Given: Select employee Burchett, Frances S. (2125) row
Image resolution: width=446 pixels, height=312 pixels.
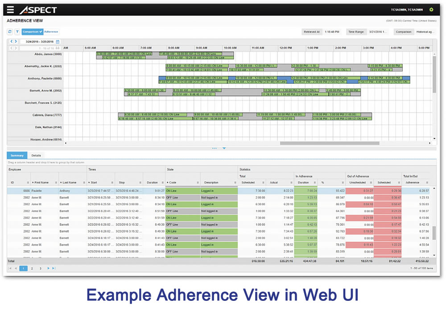Looking at the screenshot, I should [x=43, y=103].
